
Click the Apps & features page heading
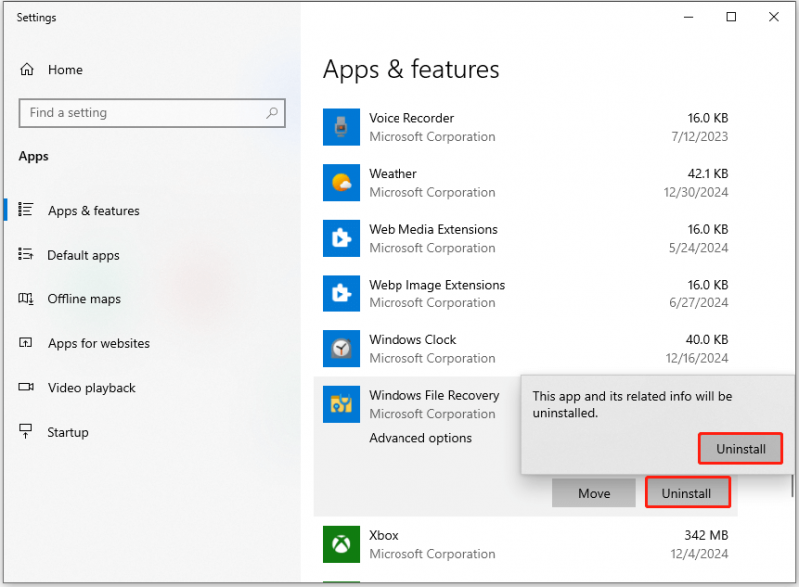point(411,69)
